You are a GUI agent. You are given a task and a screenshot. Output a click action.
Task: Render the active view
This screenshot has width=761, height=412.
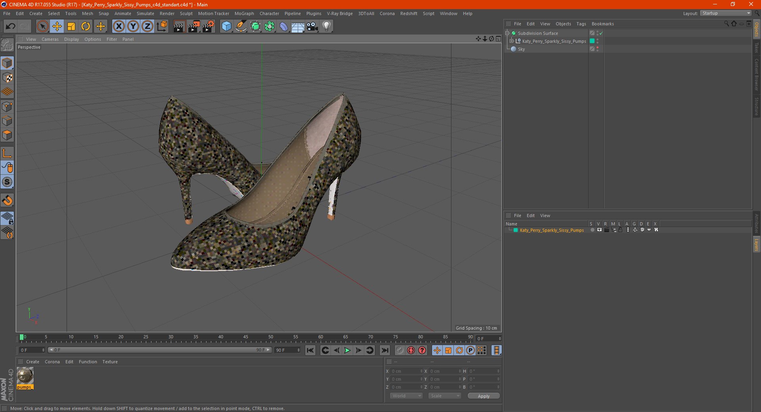[x=179, y=27]
